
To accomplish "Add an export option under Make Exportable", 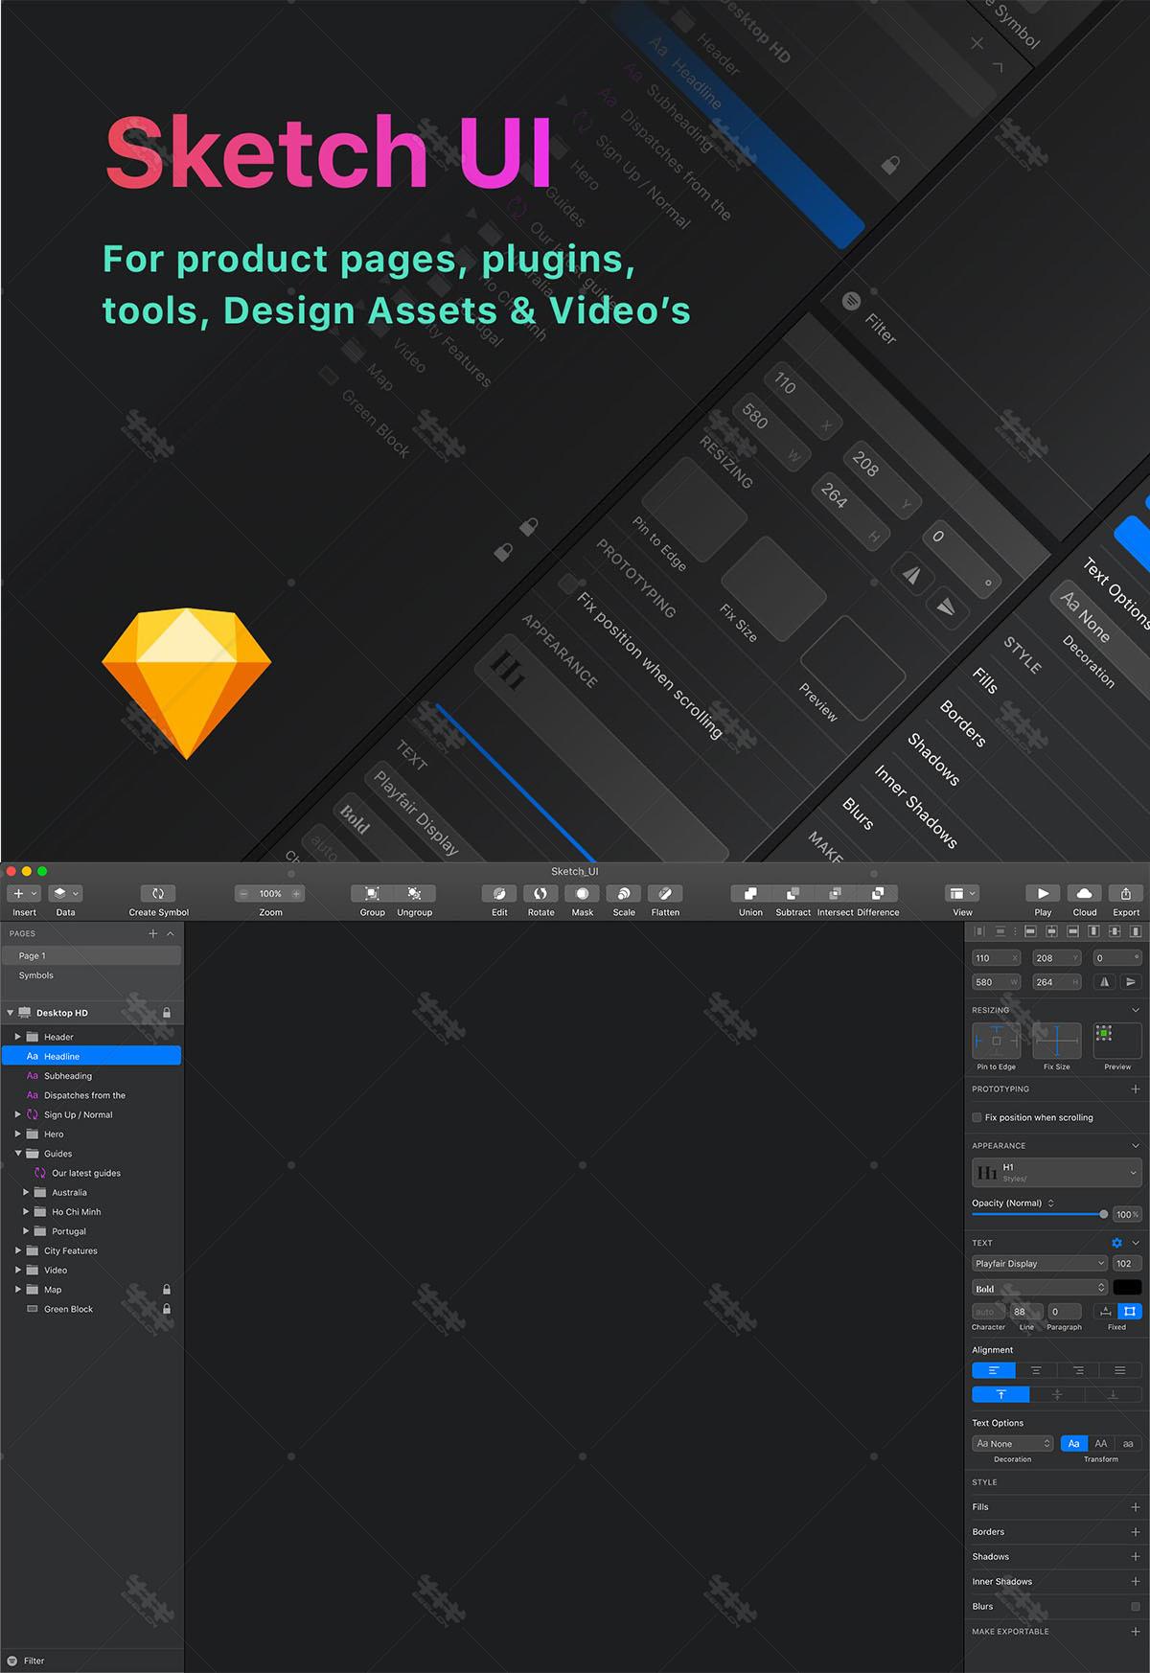I will 1136,1632.
